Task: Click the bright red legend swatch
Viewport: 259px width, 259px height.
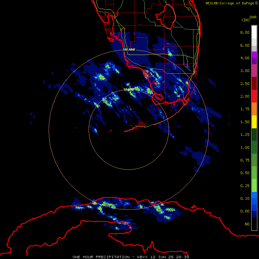Action: click(254, 96)
